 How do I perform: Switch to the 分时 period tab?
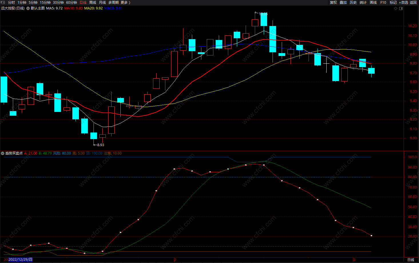pos(11,2)
